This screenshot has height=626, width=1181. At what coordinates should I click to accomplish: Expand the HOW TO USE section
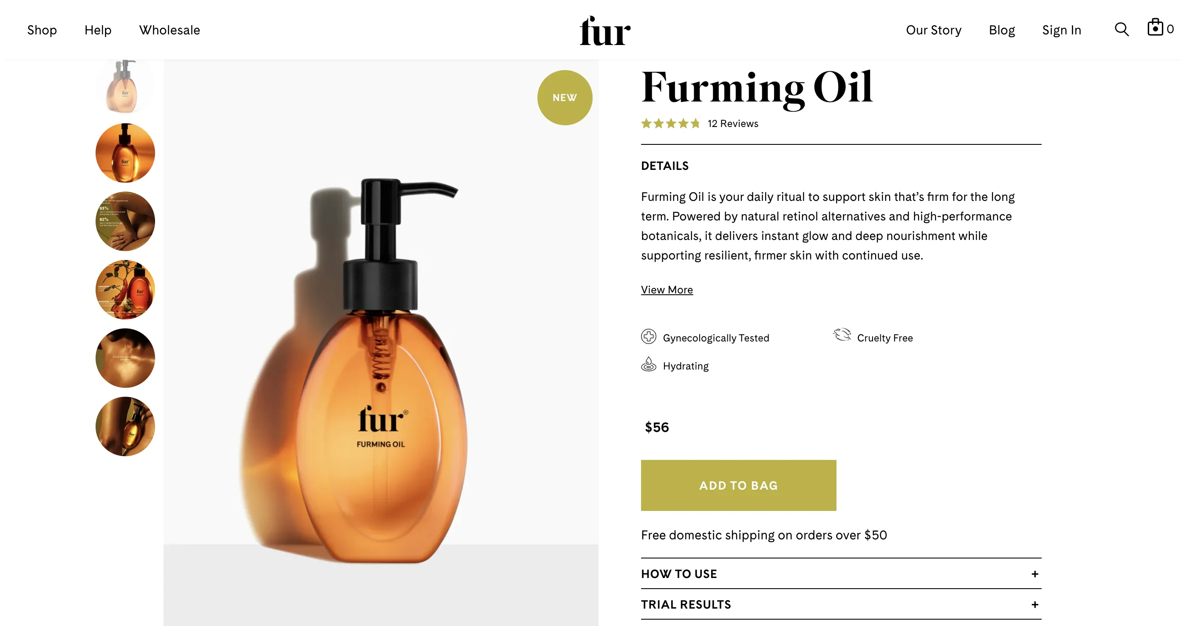tap(841, 574)
